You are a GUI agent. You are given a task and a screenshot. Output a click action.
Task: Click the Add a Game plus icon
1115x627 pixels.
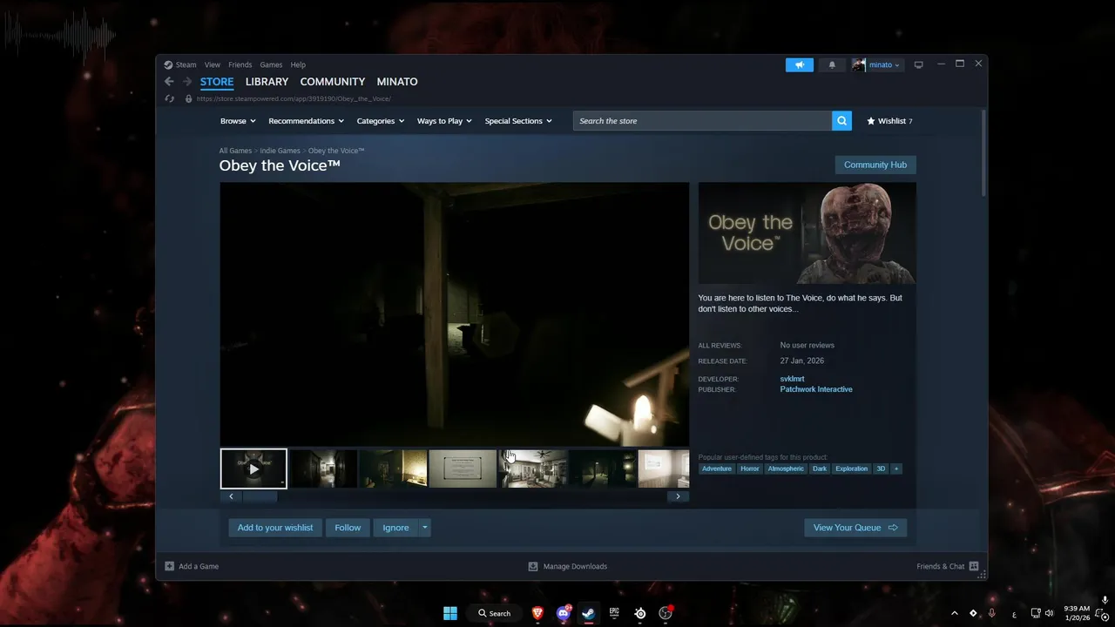tap(170, 566)
